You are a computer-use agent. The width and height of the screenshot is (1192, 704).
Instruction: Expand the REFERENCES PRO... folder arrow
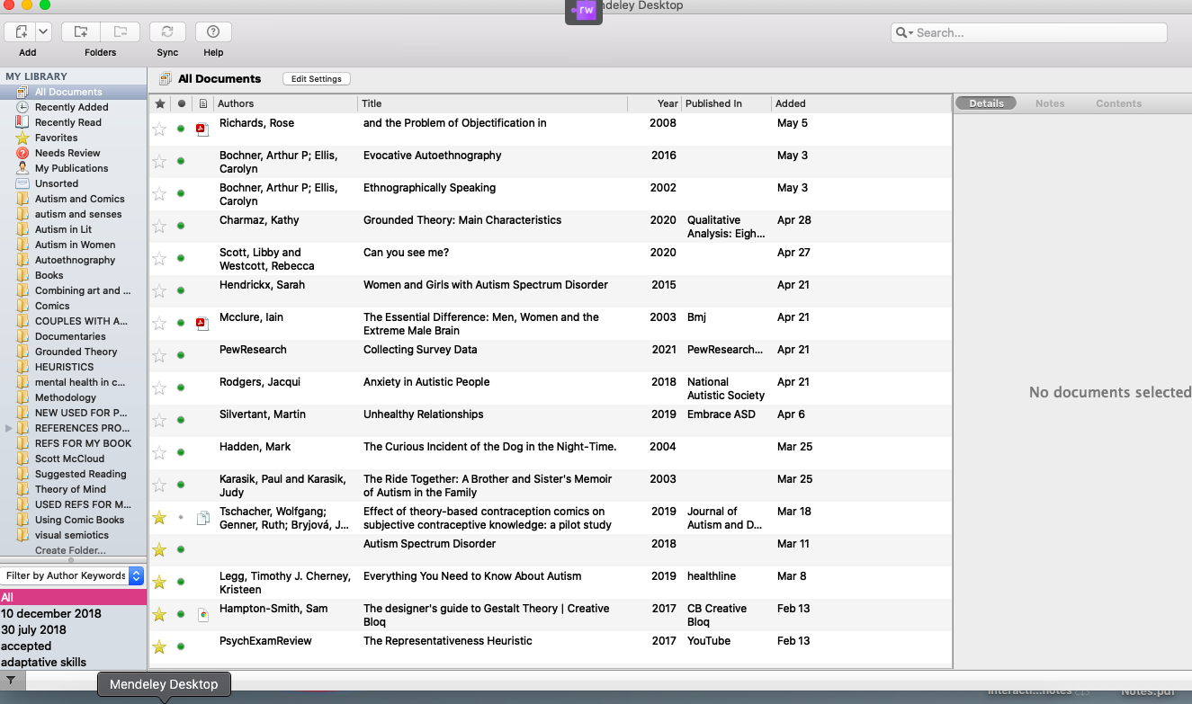point(9,428)
